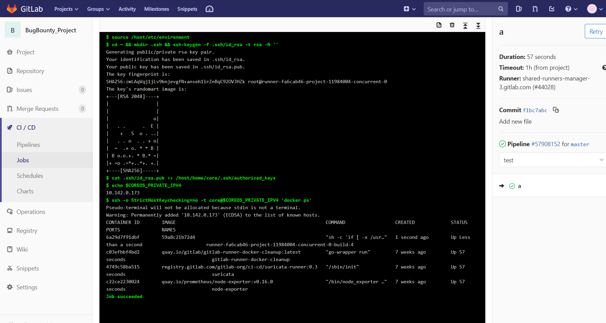Open the new item plus dropdown
Screen dimensions: 606x323
[x=410, y=9]
